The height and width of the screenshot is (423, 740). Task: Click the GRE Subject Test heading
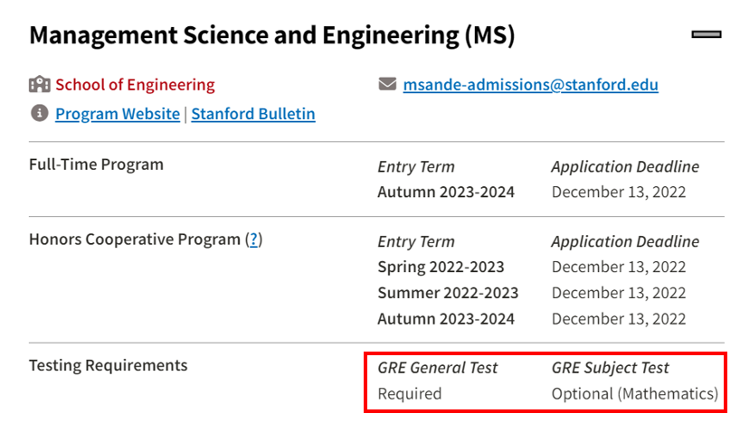[x=611, y=367]
